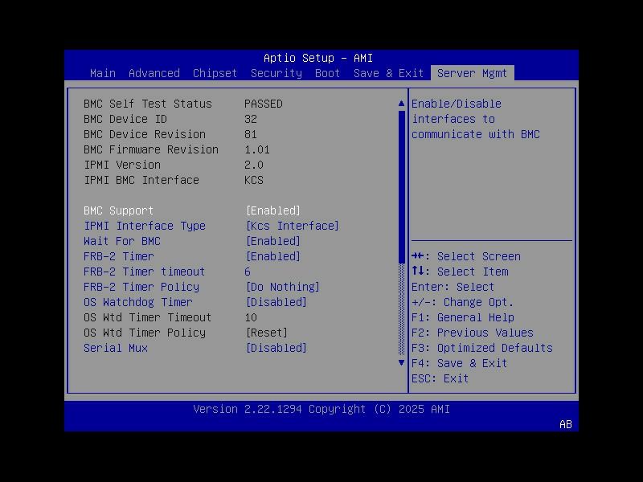
Task: Click the settings list scrollbar thumb
Action: pyautogui.click(x=401, y=187)
